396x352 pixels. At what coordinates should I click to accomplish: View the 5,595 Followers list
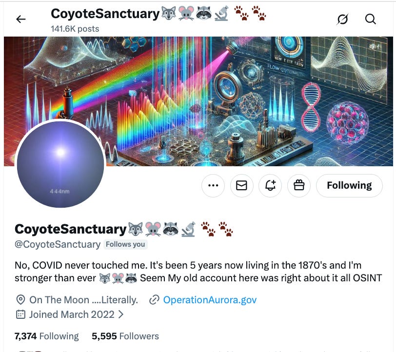point(125,336)
